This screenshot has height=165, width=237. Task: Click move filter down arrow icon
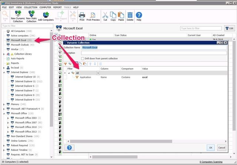[x=95, y=64]
